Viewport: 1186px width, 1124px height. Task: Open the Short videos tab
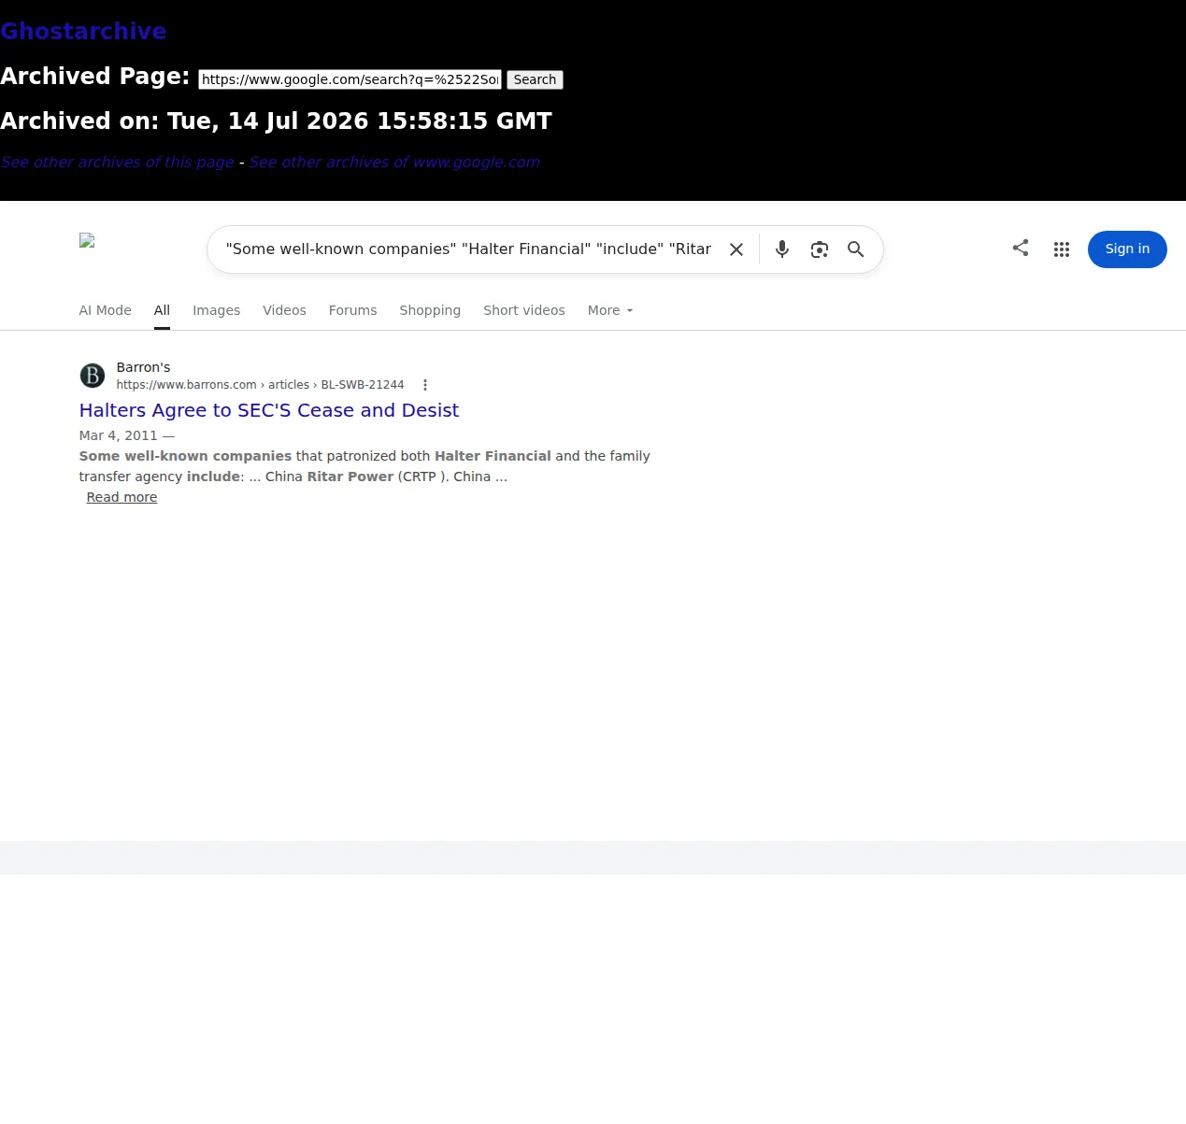tap(524, 310)
